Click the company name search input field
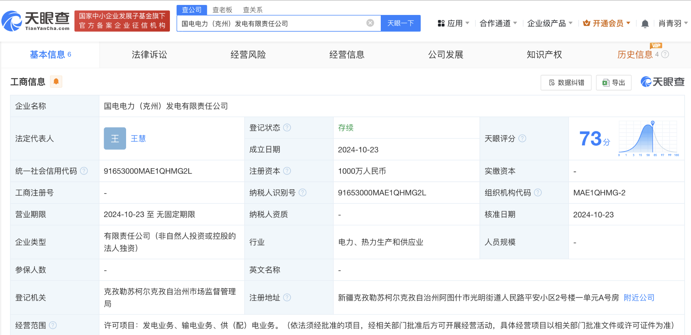691x335 pixels. (x=271, y=24)
